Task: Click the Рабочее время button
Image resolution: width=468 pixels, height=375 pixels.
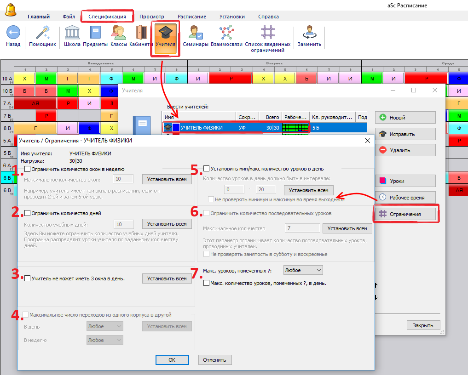Action: [x=405, y=198]
